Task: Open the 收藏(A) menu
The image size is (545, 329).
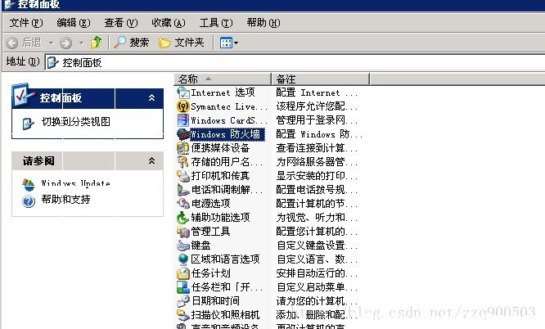Action: (169, 23)
